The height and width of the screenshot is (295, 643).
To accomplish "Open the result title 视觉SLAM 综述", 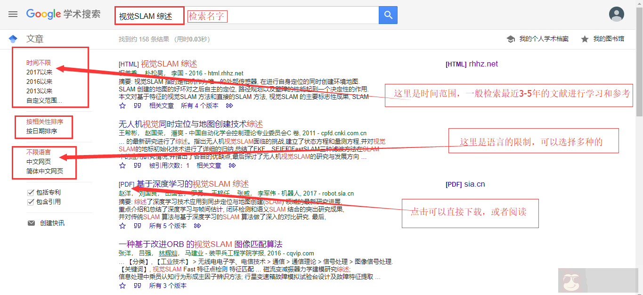I will click(169, 64).
